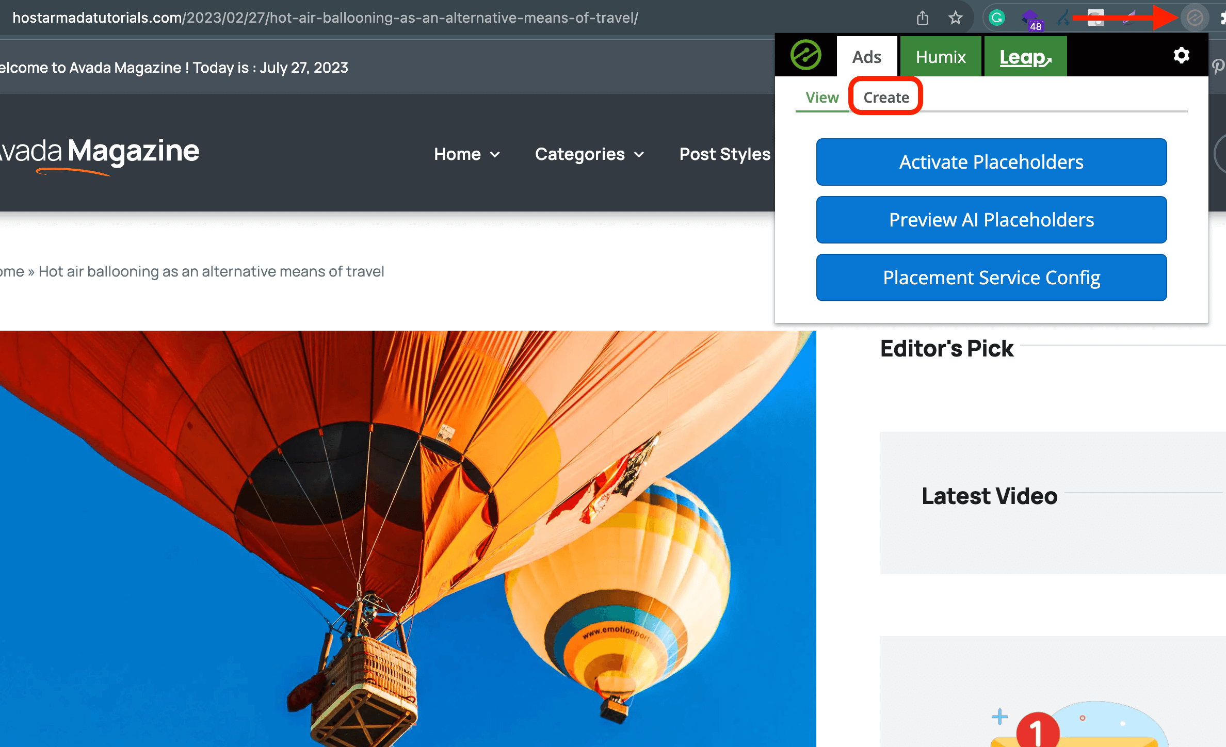Click the Ezoic logo in extension popup
Viewport: 1226px width, 747px height.
coord(805,55)
